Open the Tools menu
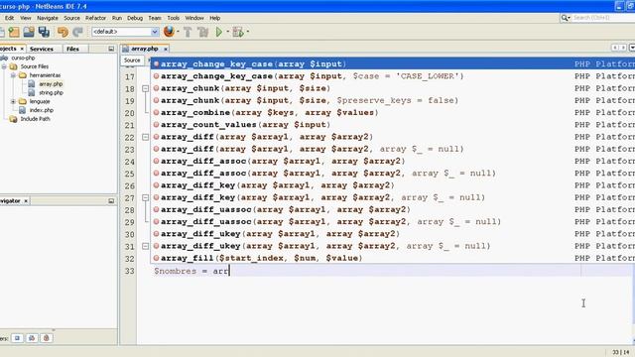Screen dimensions: 635x357 pyautogui.click(x=173, y=18)
